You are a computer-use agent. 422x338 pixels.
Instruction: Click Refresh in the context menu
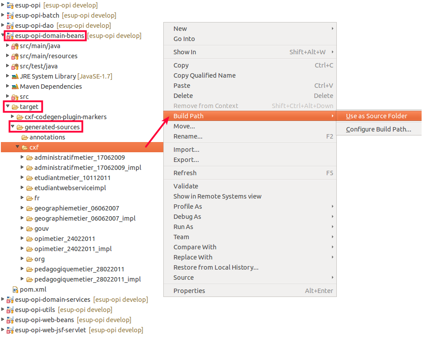point(185,173)
